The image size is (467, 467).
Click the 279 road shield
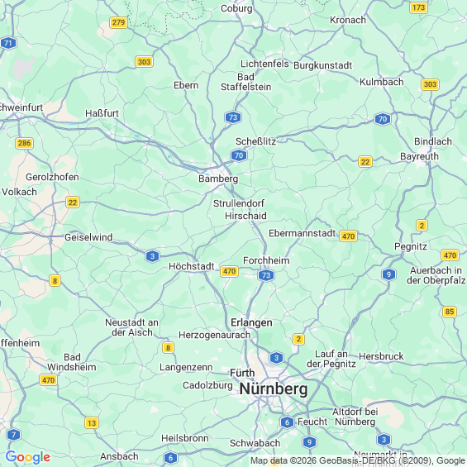click(x=118, y=22)
